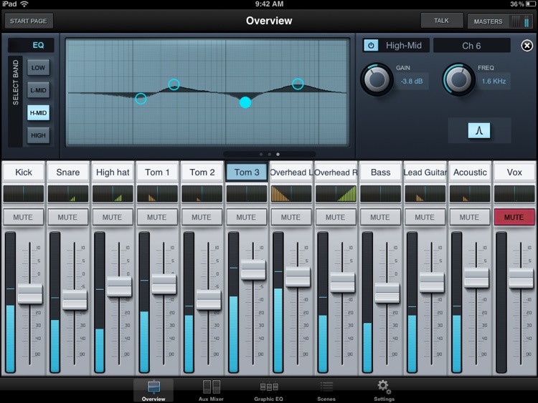Click the third page indicator dot
Image resolution: width=538 pixels, height=403 pixels.
278,155
